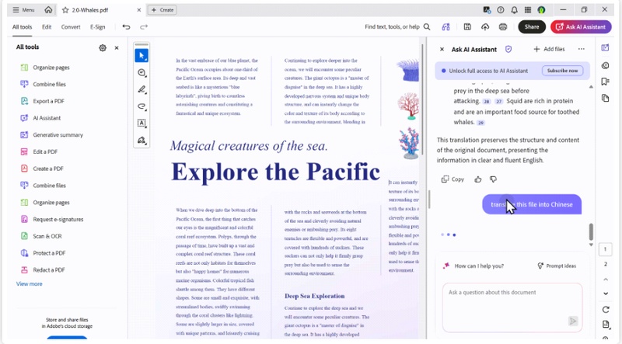Click the Ask a question input field

pos(512,308)
